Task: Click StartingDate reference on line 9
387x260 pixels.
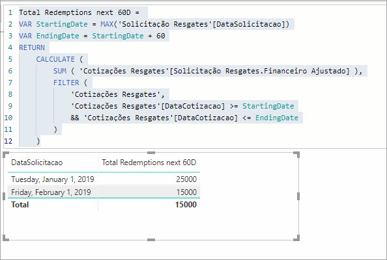Action: [268, 106]
